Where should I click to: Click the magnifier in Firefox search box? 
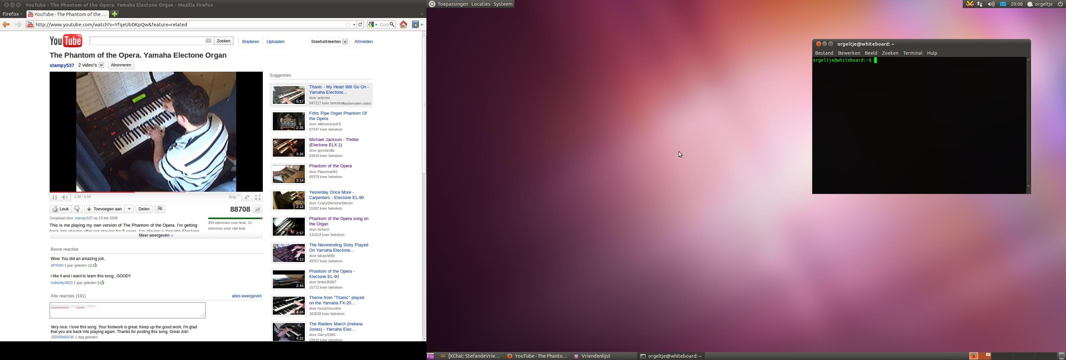392,24
